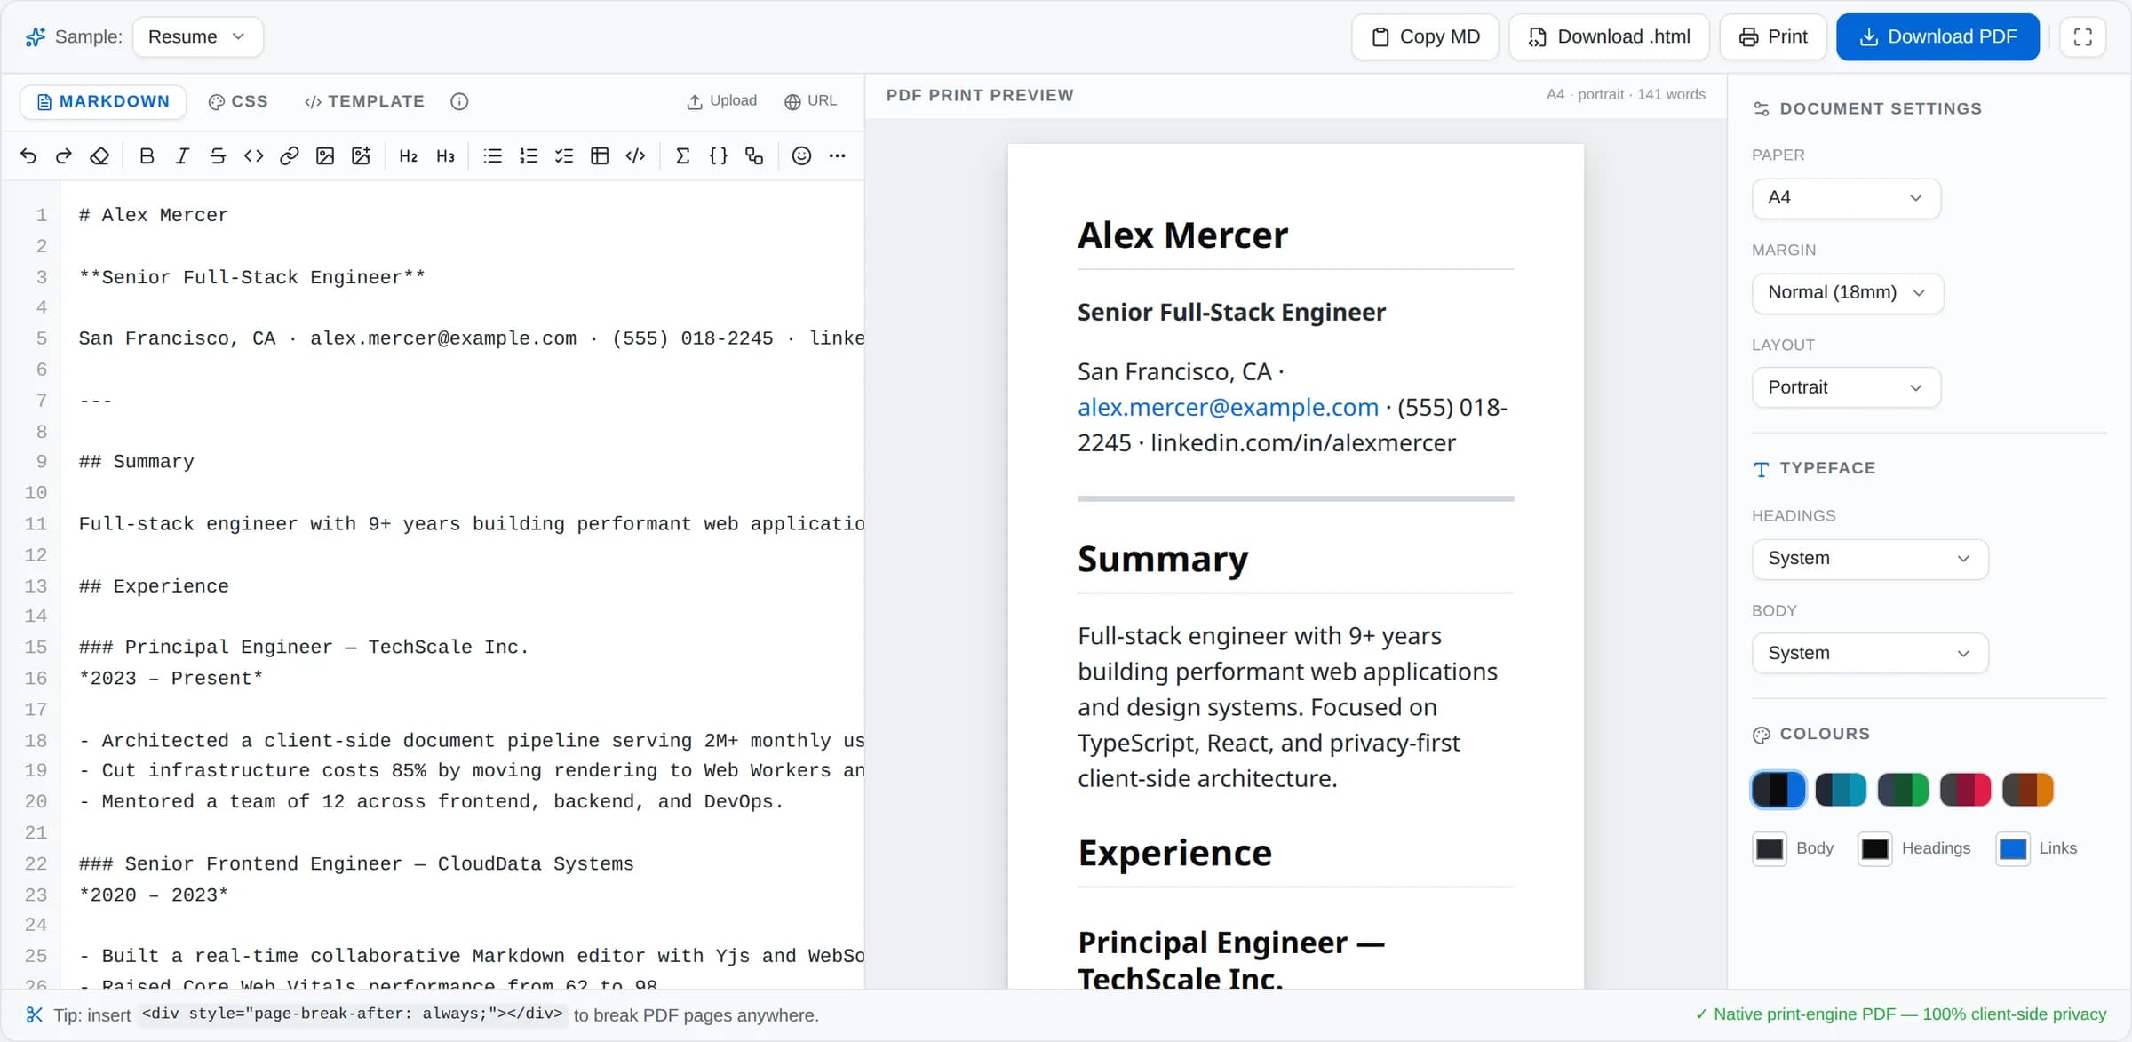The image size is (2132, 1042).
Task: Open more toolbar options
Action: coord(837,156)
